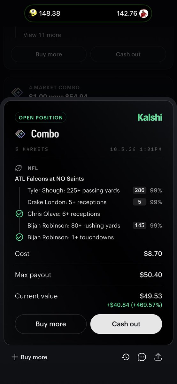Tap the plus Buy more link
Screen dimensions: 177x384
point(29,357)
